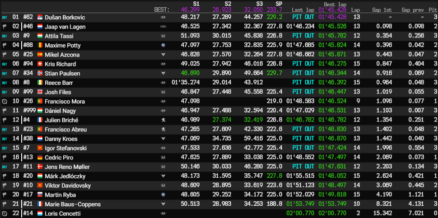Click the Honda logo in Josh Files' row
438x218 pixels.
(x=163, y=93)
